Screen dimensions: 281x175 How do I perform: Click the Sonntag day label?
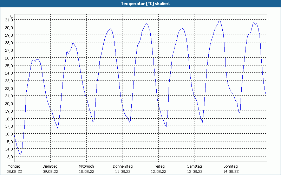(x=231, y=167)
